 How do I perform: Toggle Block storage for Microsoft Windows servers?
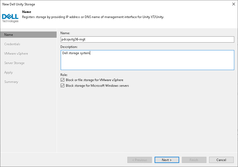click(62, 86)
